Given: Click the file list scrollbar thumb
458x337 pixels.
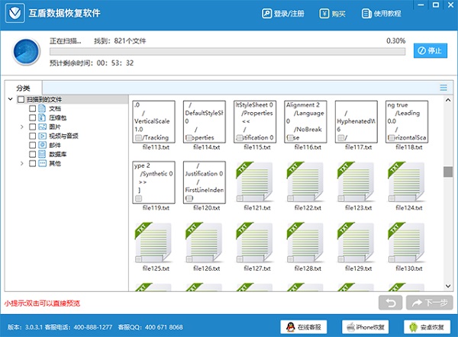Looking at the screenshot, I should [448, 172].
